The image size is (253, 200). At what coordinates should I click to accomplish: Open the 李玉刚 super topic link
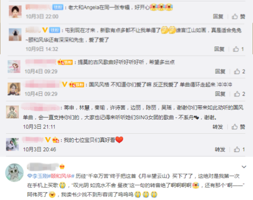point(38,176)
